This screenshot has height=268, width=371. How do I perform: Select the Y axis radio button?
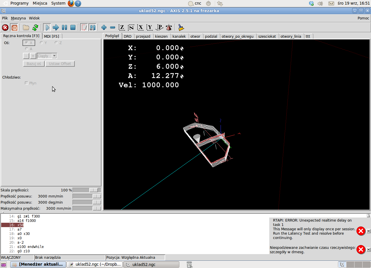point(43,43)
